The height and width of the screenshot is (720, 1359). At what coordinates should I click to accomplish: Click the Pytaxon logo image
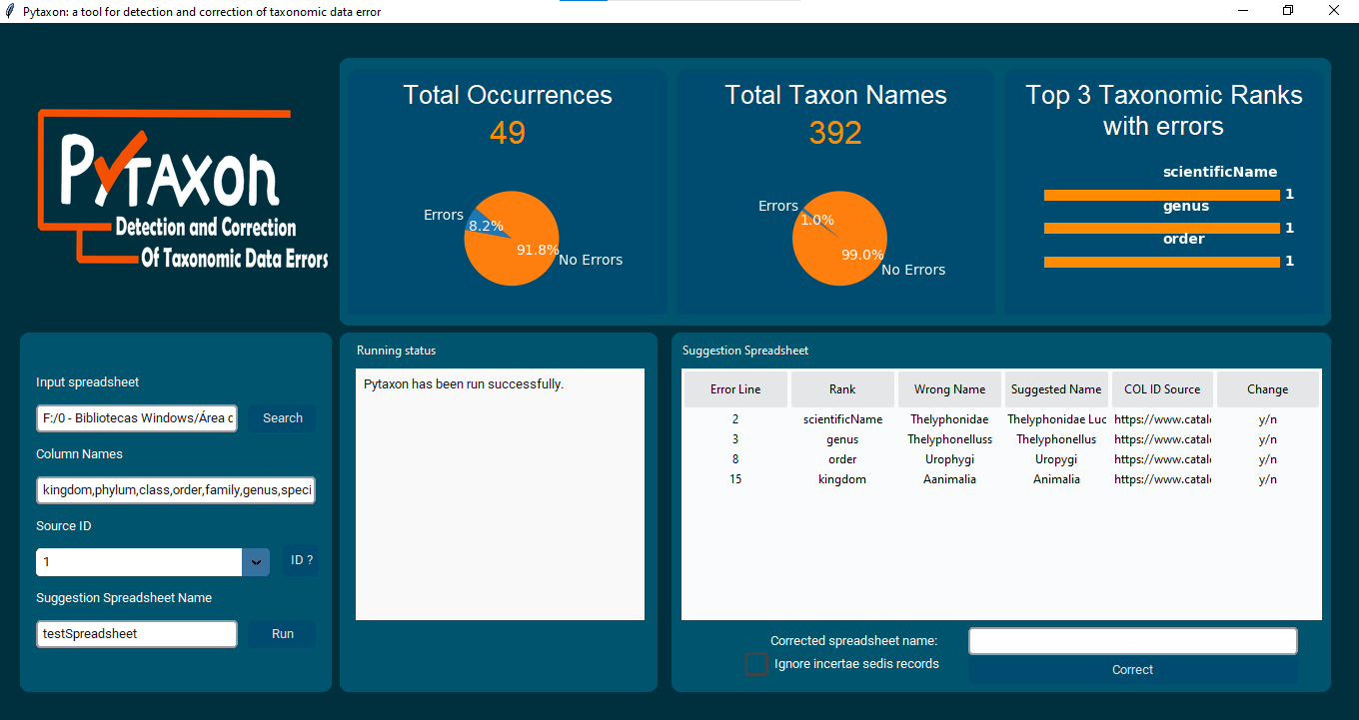click(184, 190)
